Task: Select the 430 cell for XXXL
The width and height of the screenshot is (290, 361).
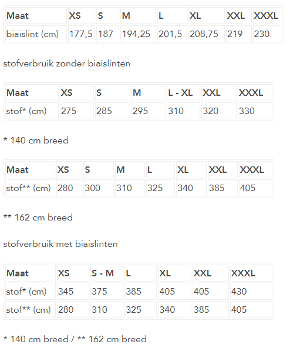Action: 239,292
